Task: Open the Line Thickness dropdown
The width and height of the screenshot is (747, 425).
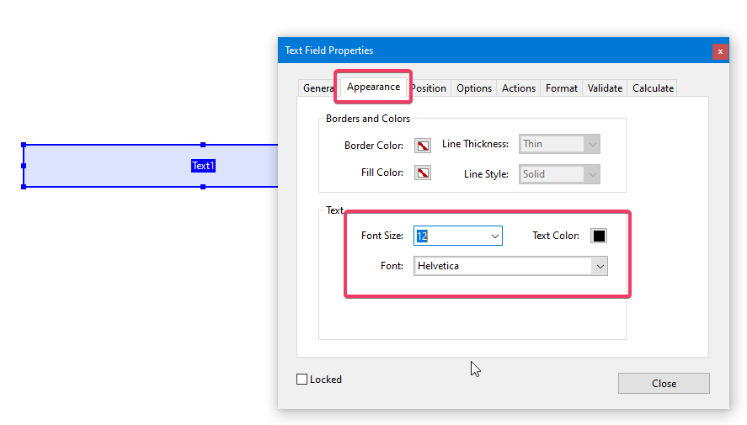Action: 559,144
